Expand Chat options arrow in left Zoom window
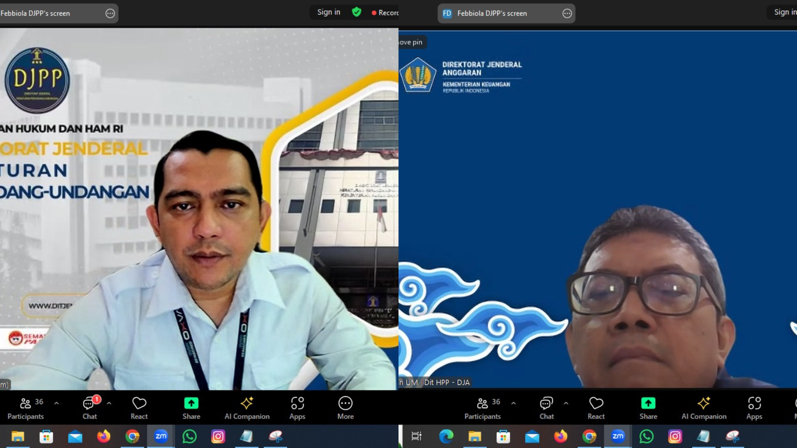The image size is (797, 448). [x=109, y=403]
